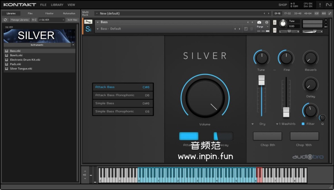334x190 pixels.
Task: Open the 1 WashVrb reverb dropdown
Action: point(278,124)
